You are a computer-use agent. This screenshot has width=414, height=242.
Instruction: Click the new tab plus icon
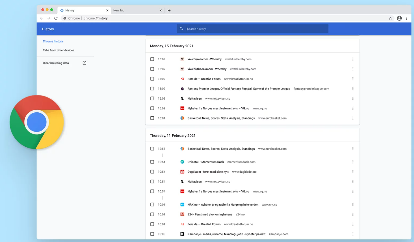click(x=169, y=11)
